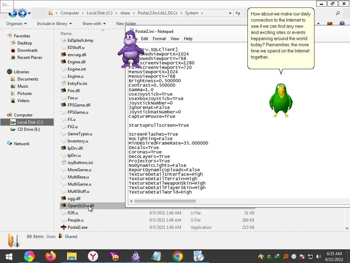Sort files by the Name column header
Viewport: 350px width, 263px height.
tap(66, 33)
